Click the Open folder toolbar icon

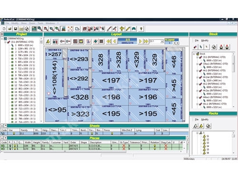(10, 29)
